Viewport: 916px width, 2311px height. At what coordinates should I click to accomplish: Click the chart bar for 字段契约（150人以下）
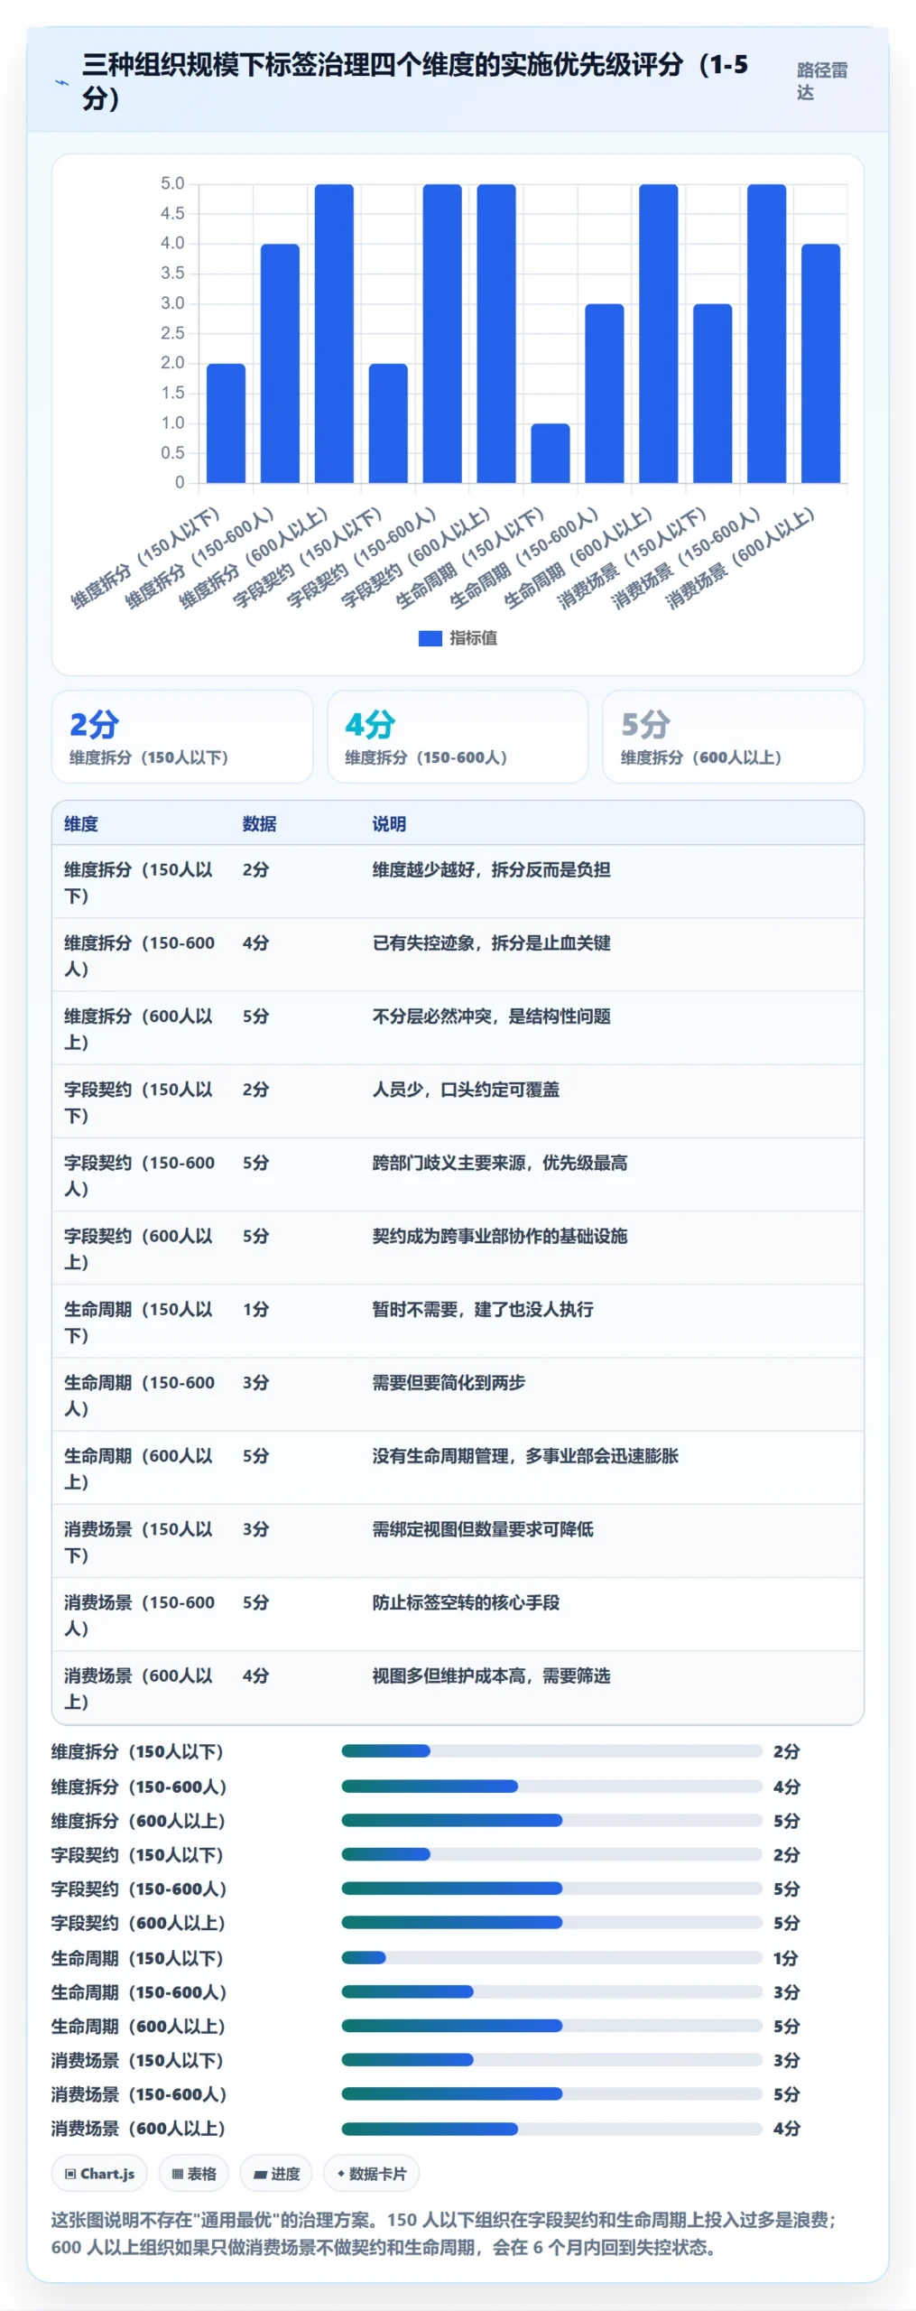pyautogui.click(x=388, y=423)
